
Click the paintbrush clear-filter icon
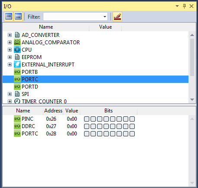point(117,16)
